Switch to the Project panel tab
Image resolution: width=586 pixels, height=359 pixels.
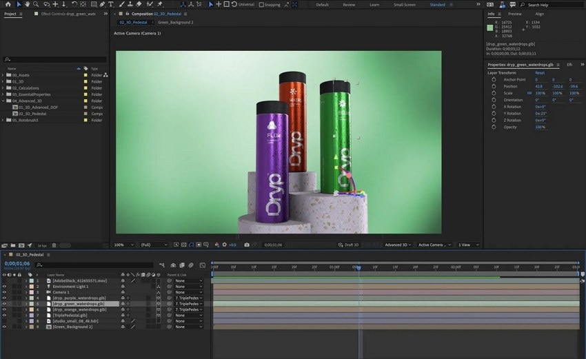point(10,14)
